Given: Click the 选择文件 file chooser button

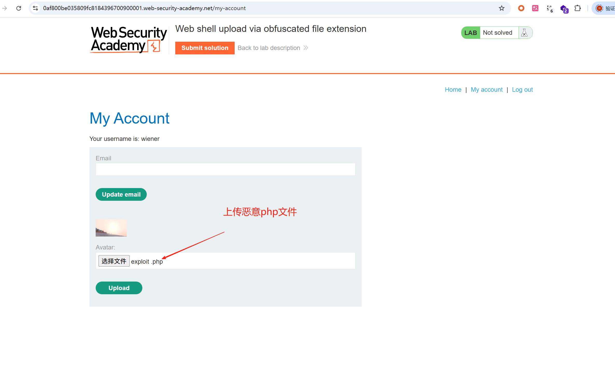Looking at the screenshot, I should click(x=114, y=261).
